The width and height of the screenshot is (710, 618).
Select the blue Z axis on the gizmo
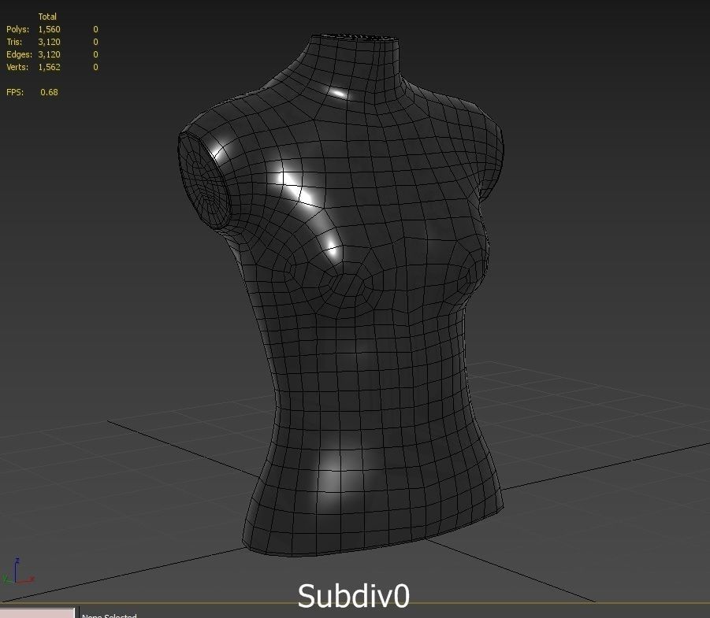(x=17, y=561)
